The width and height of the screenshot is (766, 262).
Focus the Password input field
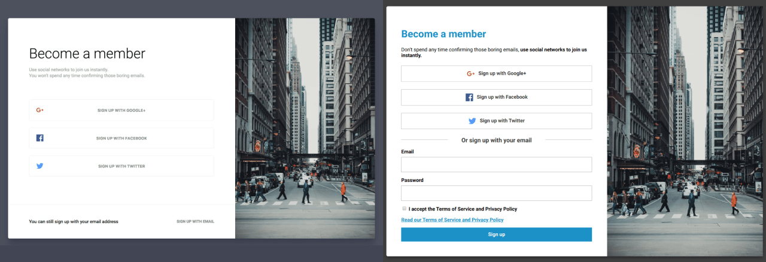pyautogui.click(x=496, y=193)
